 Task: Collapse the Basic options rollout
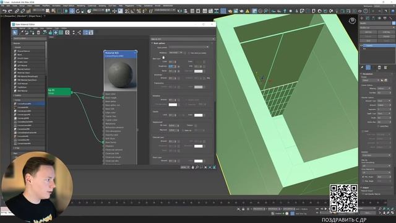coord(152,43)
